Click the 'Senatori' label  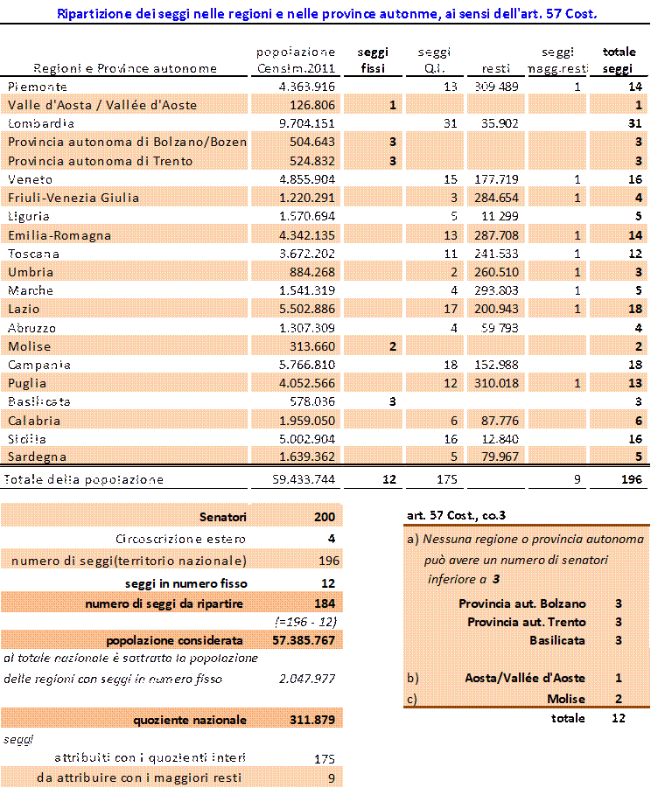(223, 517)
